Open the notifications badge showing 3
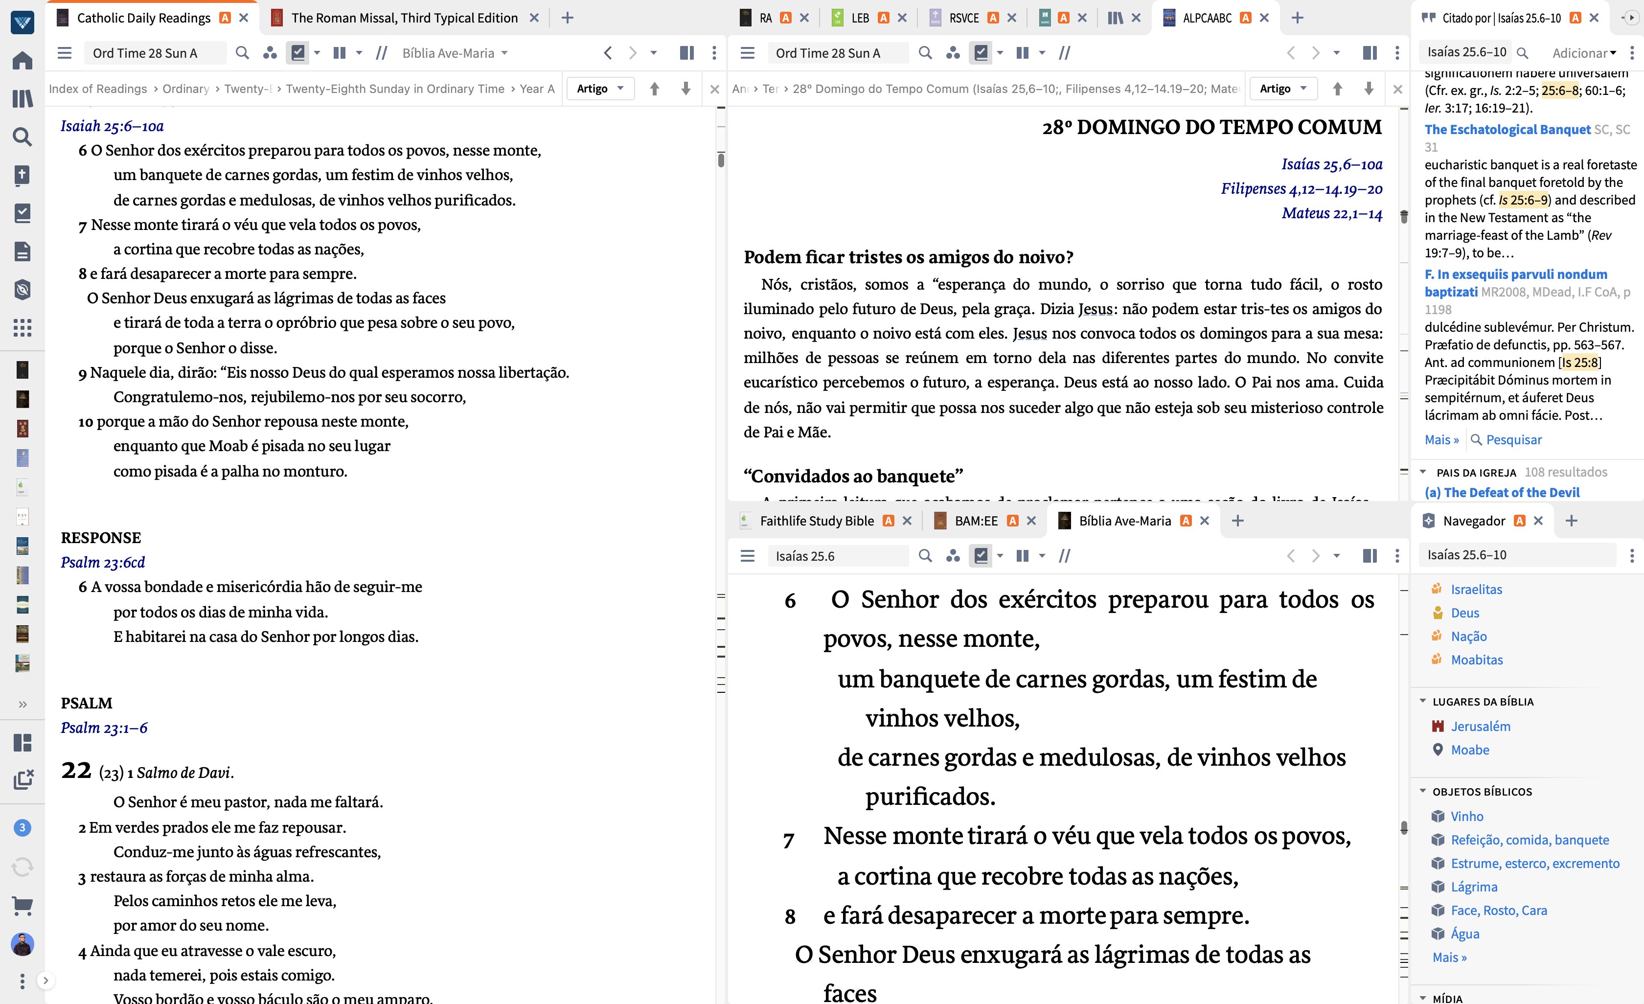The image size is (1644, 1004). (x=22, y=828)
